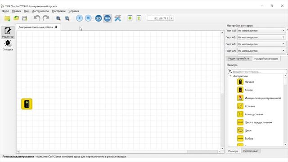Open Порт A4 sensor dropdown
Image resolution: width=288 pixels, height=162 pixels.
[x=261, y=51]
